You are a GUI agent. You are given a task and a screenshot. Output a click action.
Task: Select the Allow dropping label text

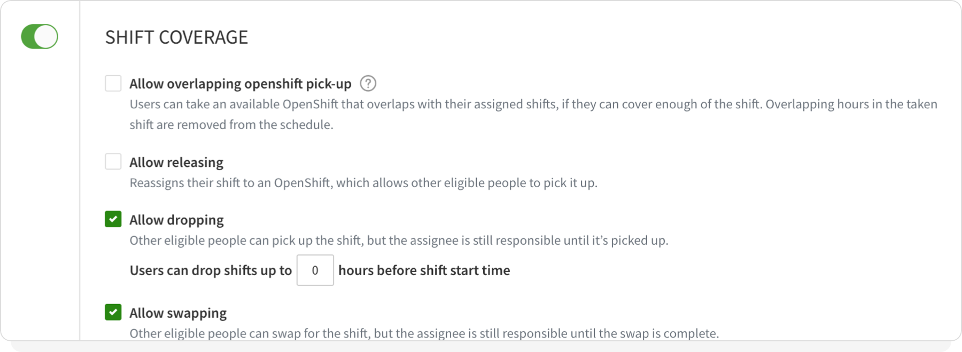point(176,219)
